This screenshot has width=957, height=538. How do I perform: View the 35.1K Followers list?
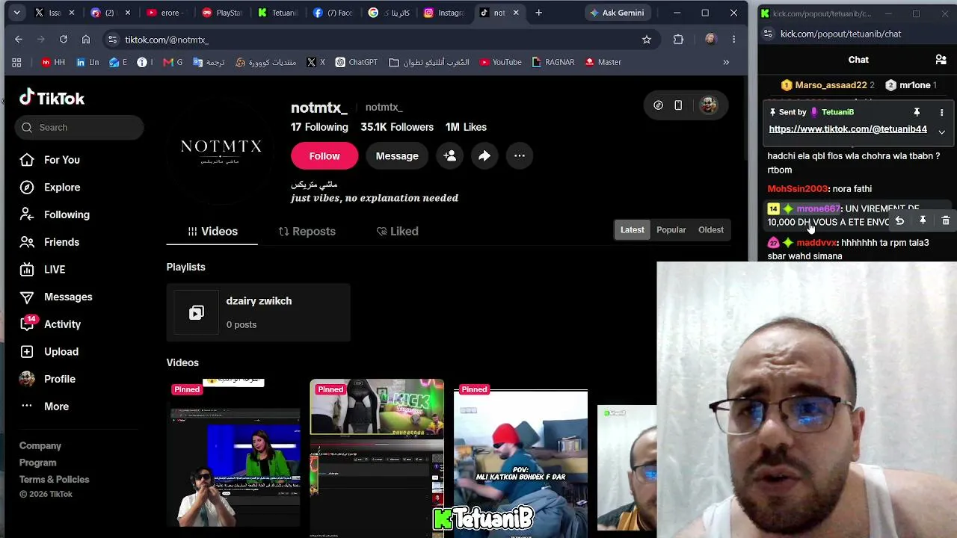[397, 127]
